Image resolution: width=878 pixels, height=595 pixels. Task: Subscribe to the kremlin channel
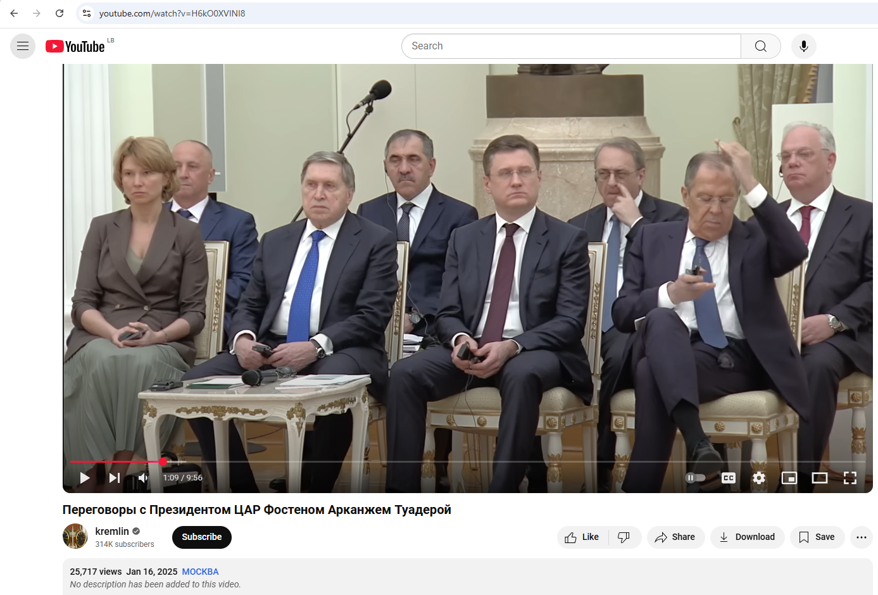point(201,537)
